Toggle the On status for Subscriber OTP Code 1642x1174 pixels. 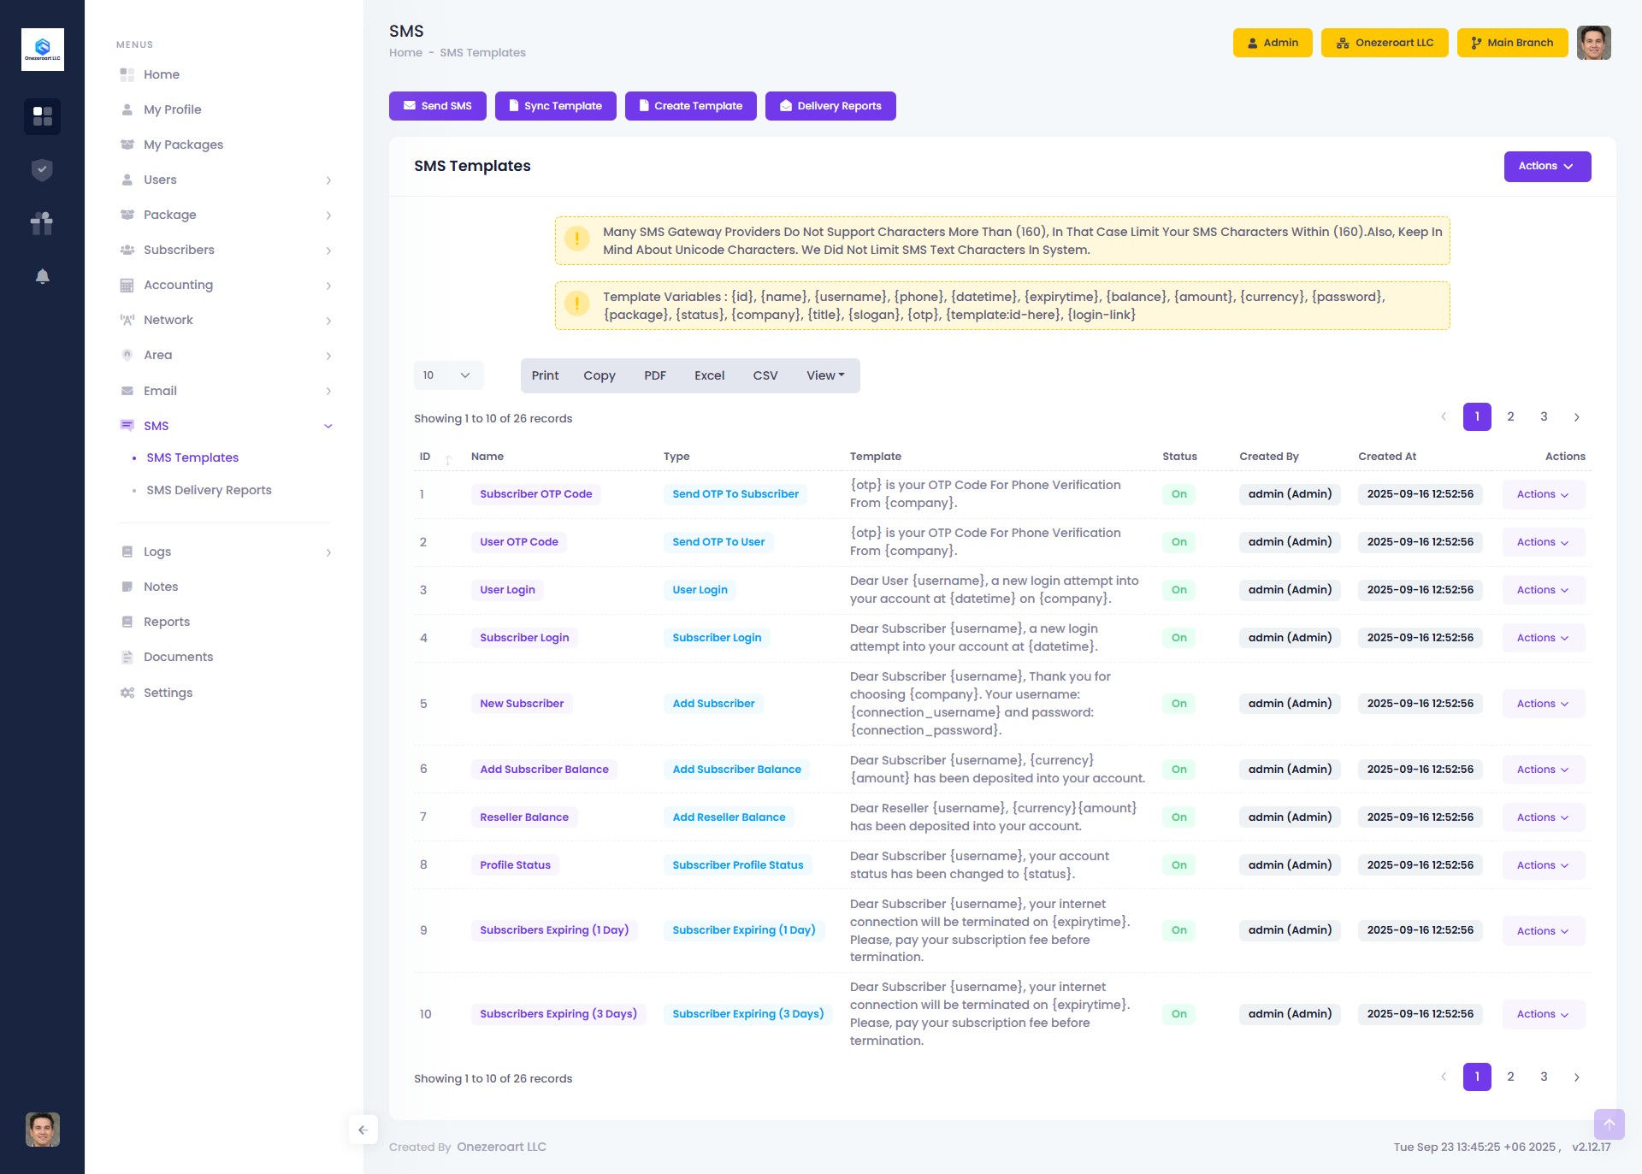1178,494
